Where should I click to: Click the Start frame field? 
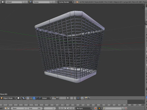(x=19, y=108)
